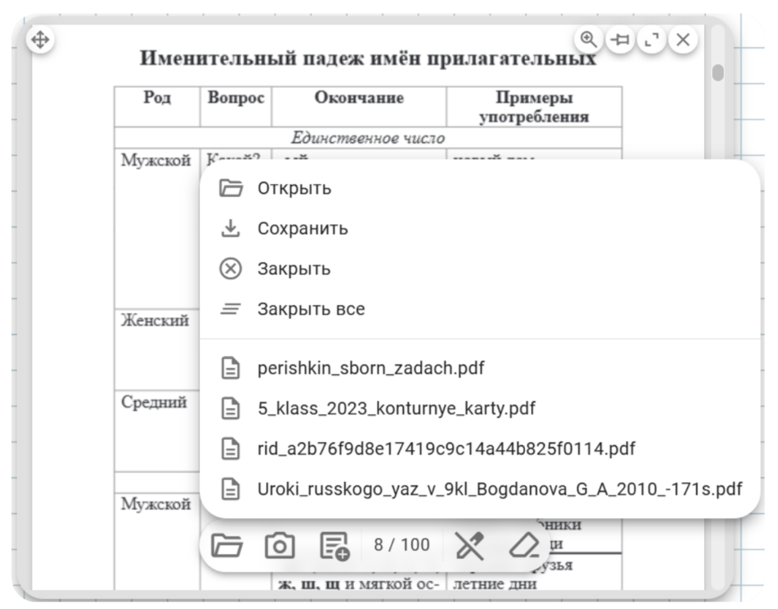
Task: Click the camera snapshot icon
Action: [280, 546]
